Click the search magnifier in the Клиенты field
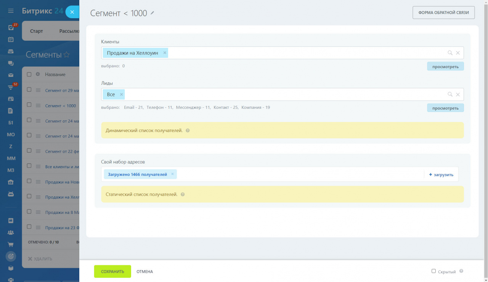This screenshot has width=488, height=282. click(450, 53)
